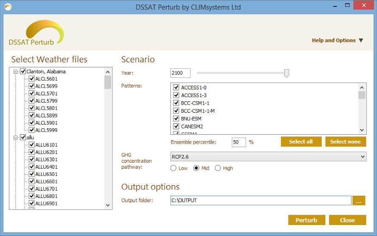
Task: Click the Close button
Action: (x=347, y=220)
